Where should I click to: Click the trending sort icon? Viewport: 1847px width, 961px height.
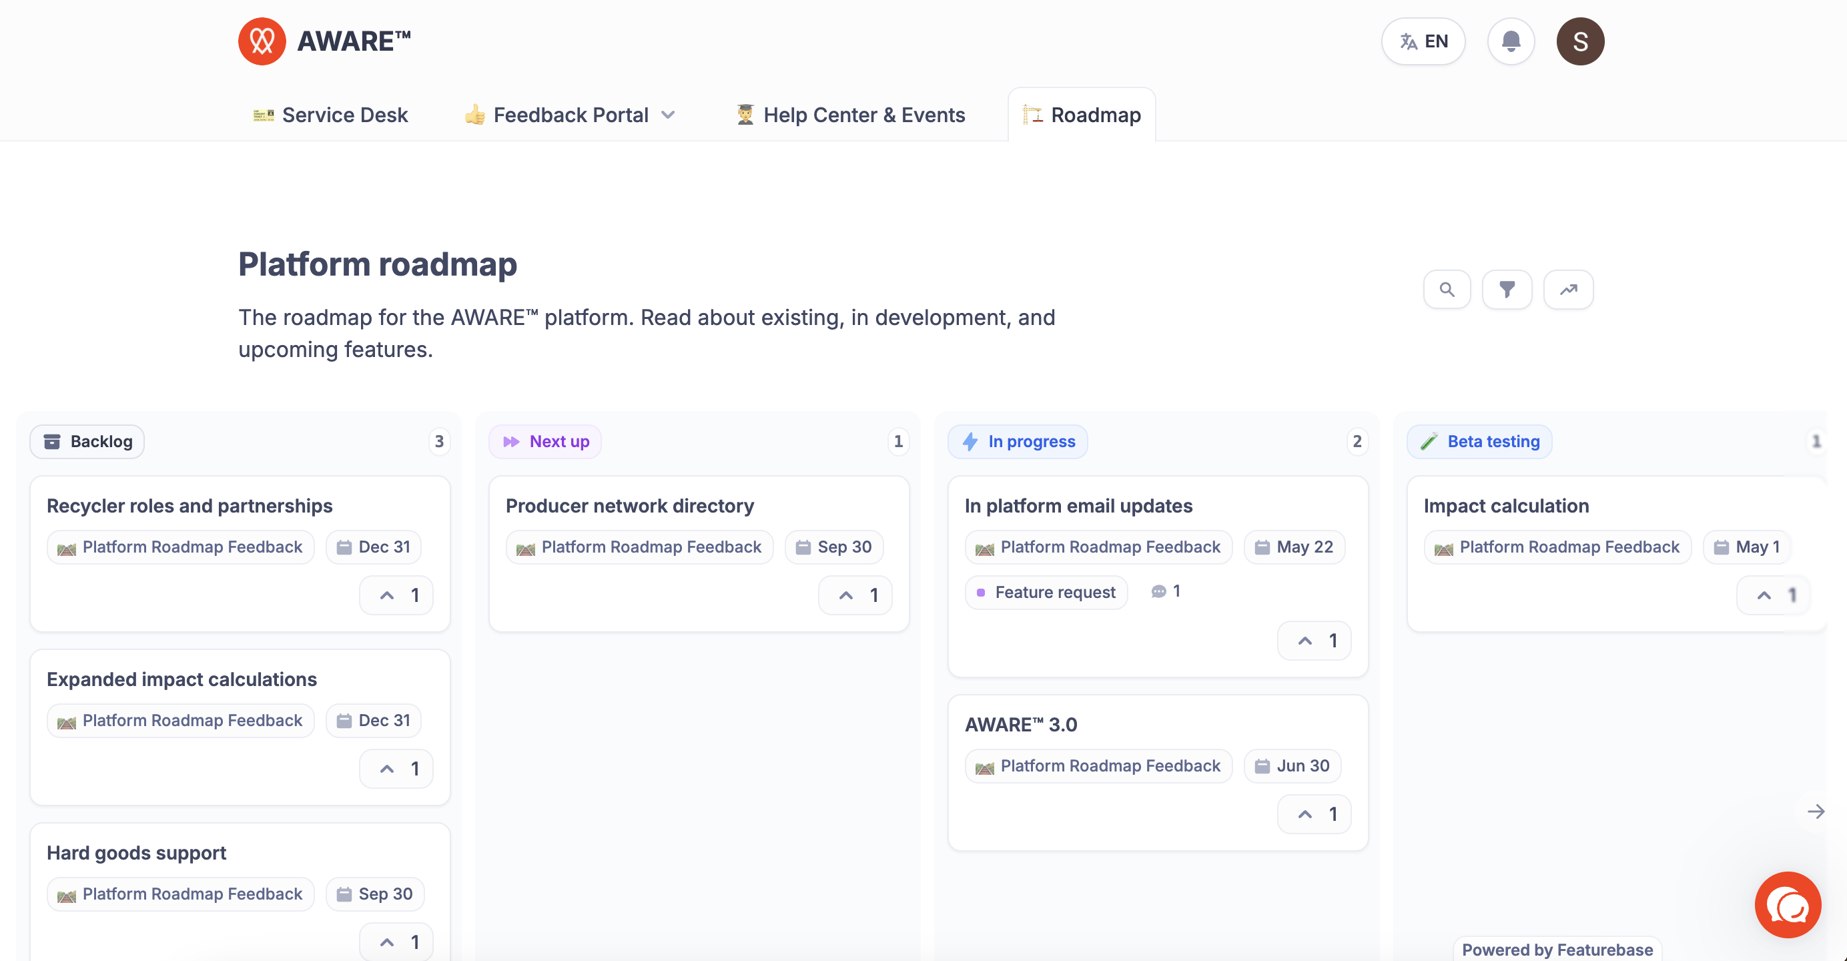[1569, 290]
